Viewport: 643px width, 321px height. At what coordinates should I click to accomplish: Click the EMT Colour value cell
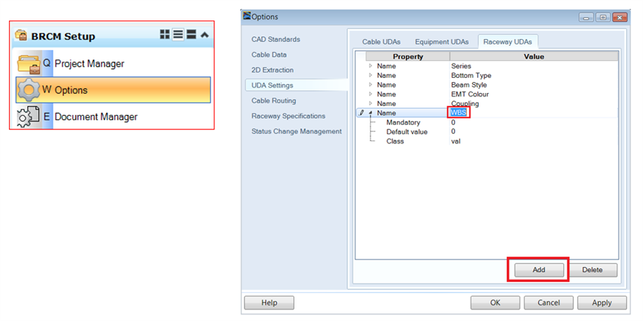533,94
